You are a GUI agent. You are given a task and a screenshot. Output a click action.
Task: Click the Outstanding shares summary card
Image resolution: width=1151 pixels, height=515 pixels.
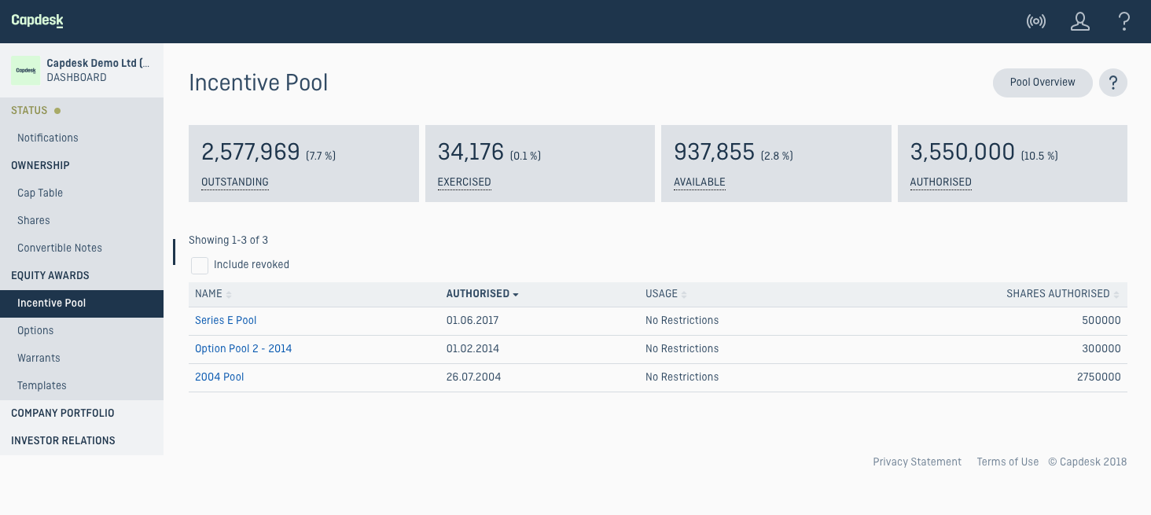[x=303, y=164]
